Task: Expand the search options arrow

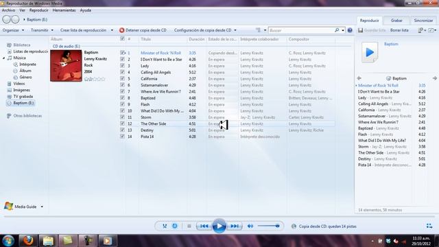Action: pyautogui.click(x=343, y=30)
